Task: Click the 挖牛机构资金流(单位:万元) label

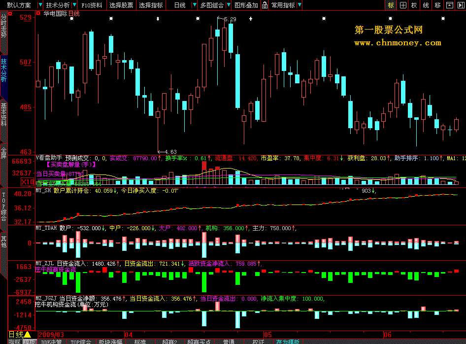Action: (x=71, y=305)
